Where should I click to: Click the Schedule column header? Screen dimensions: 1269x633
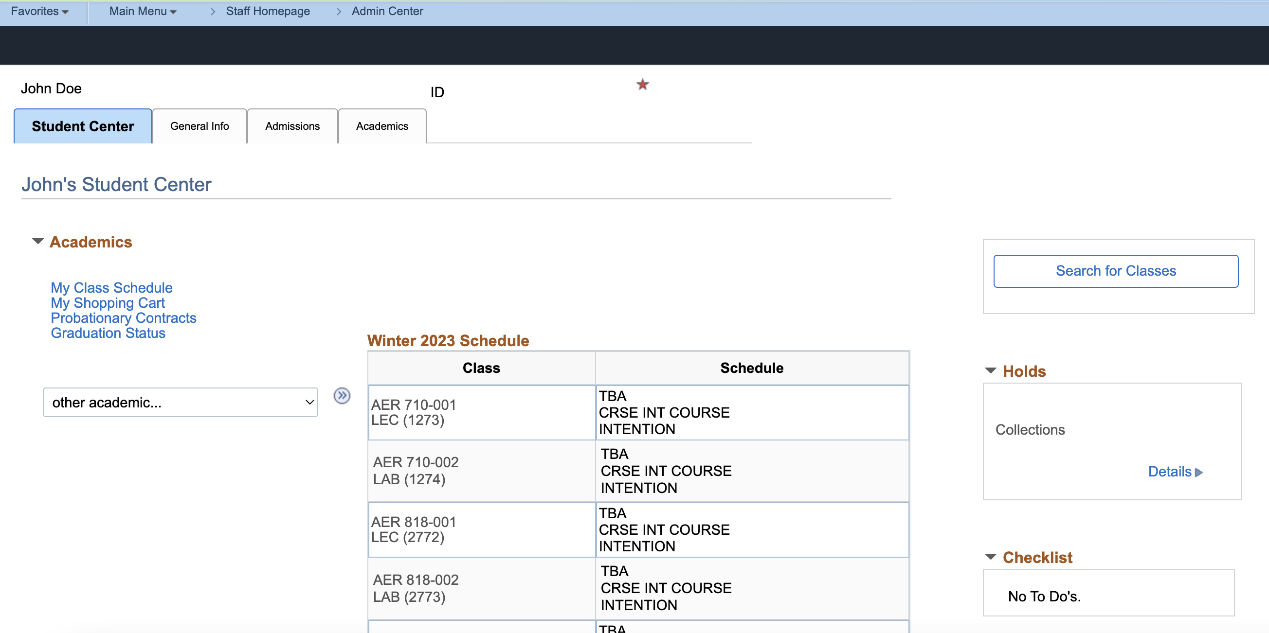pyautogui.click(x=752, y=368)
